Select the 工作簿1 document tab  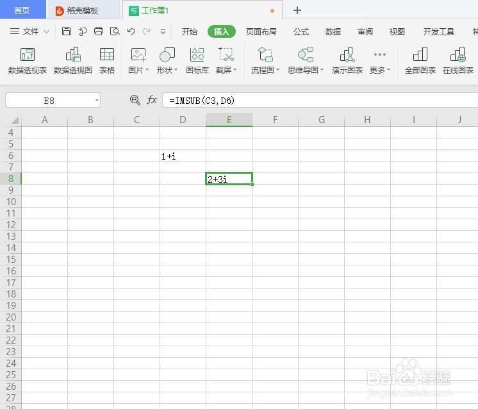[202, 11]
